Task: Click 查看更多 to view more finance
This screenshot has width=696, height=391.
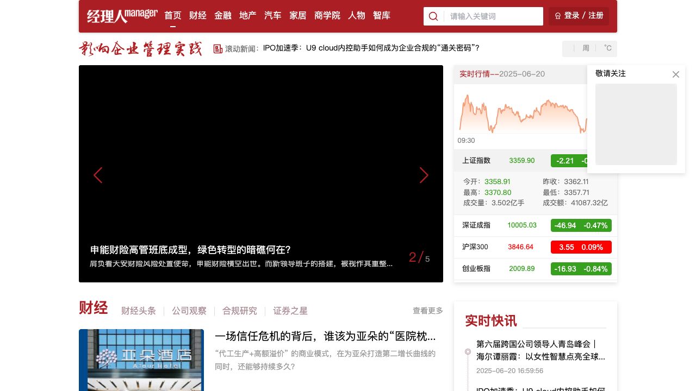Action: pyautogui.click(x=427, y=311)
